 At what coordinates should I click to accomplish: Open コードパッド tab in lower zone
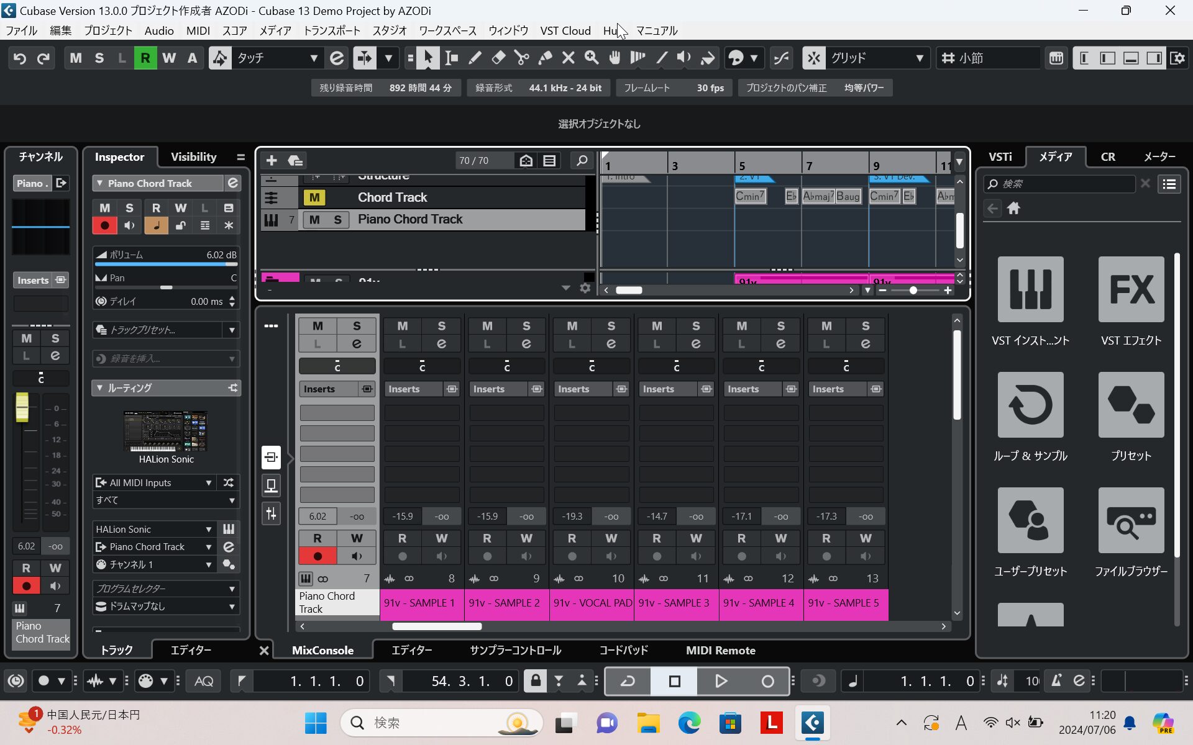(623, 651)
